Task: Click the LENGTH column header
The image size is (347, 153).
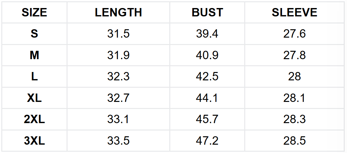Action: coord(118,13)
